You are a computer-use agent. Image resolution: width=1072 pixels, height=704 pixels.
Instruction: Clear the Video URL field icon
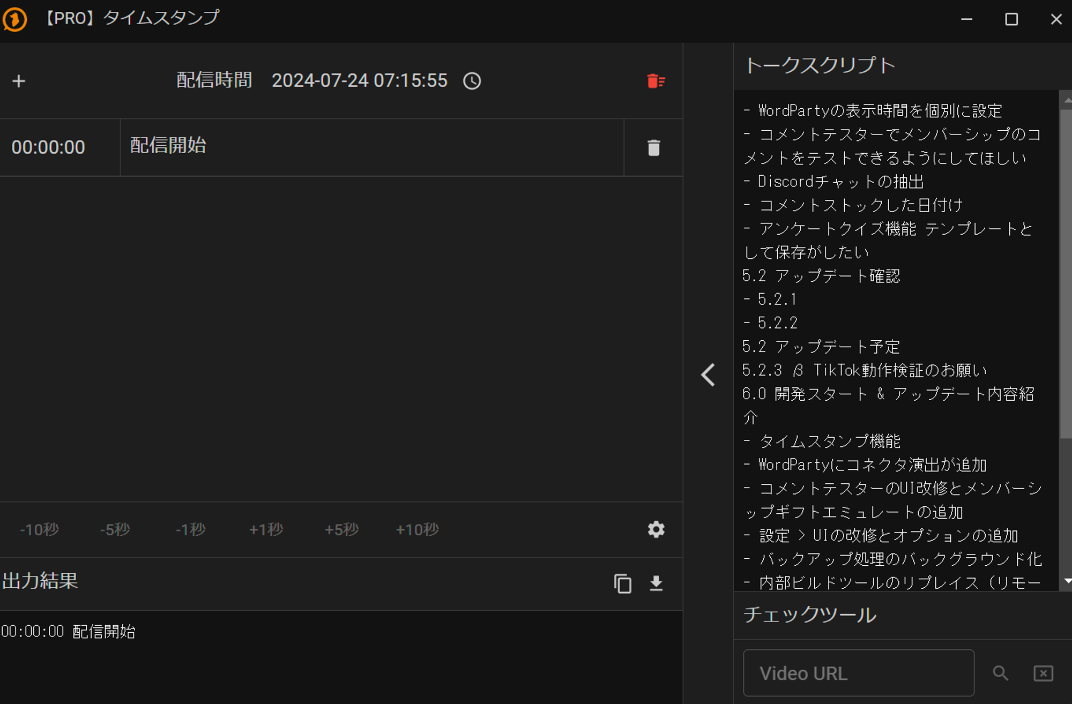tap(1043, 673)
